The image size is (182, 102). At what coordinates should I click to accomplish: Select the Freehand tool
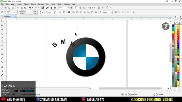pyautogui.click(x=2, y=34)
